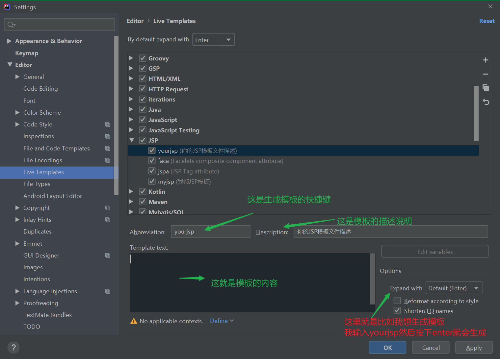Open the TextMate Bundles page
The height and width of the screenshot is (359, 500).
click(47, 315)
